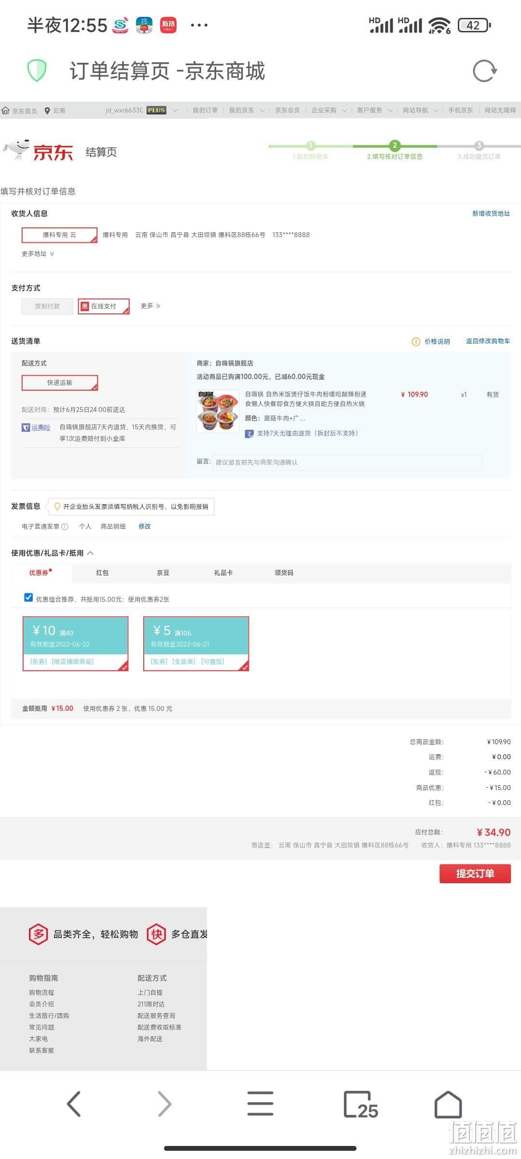Toggle 优惠组合推荐 checkbox
The image size is (521, 1159).
(28, 598)
